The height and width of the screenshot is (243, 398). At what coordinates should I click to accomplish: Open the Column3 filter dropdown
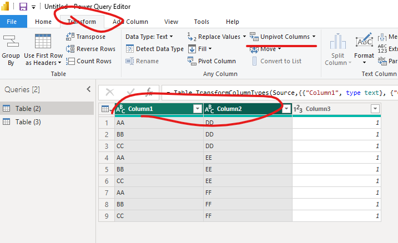point(375,109)
